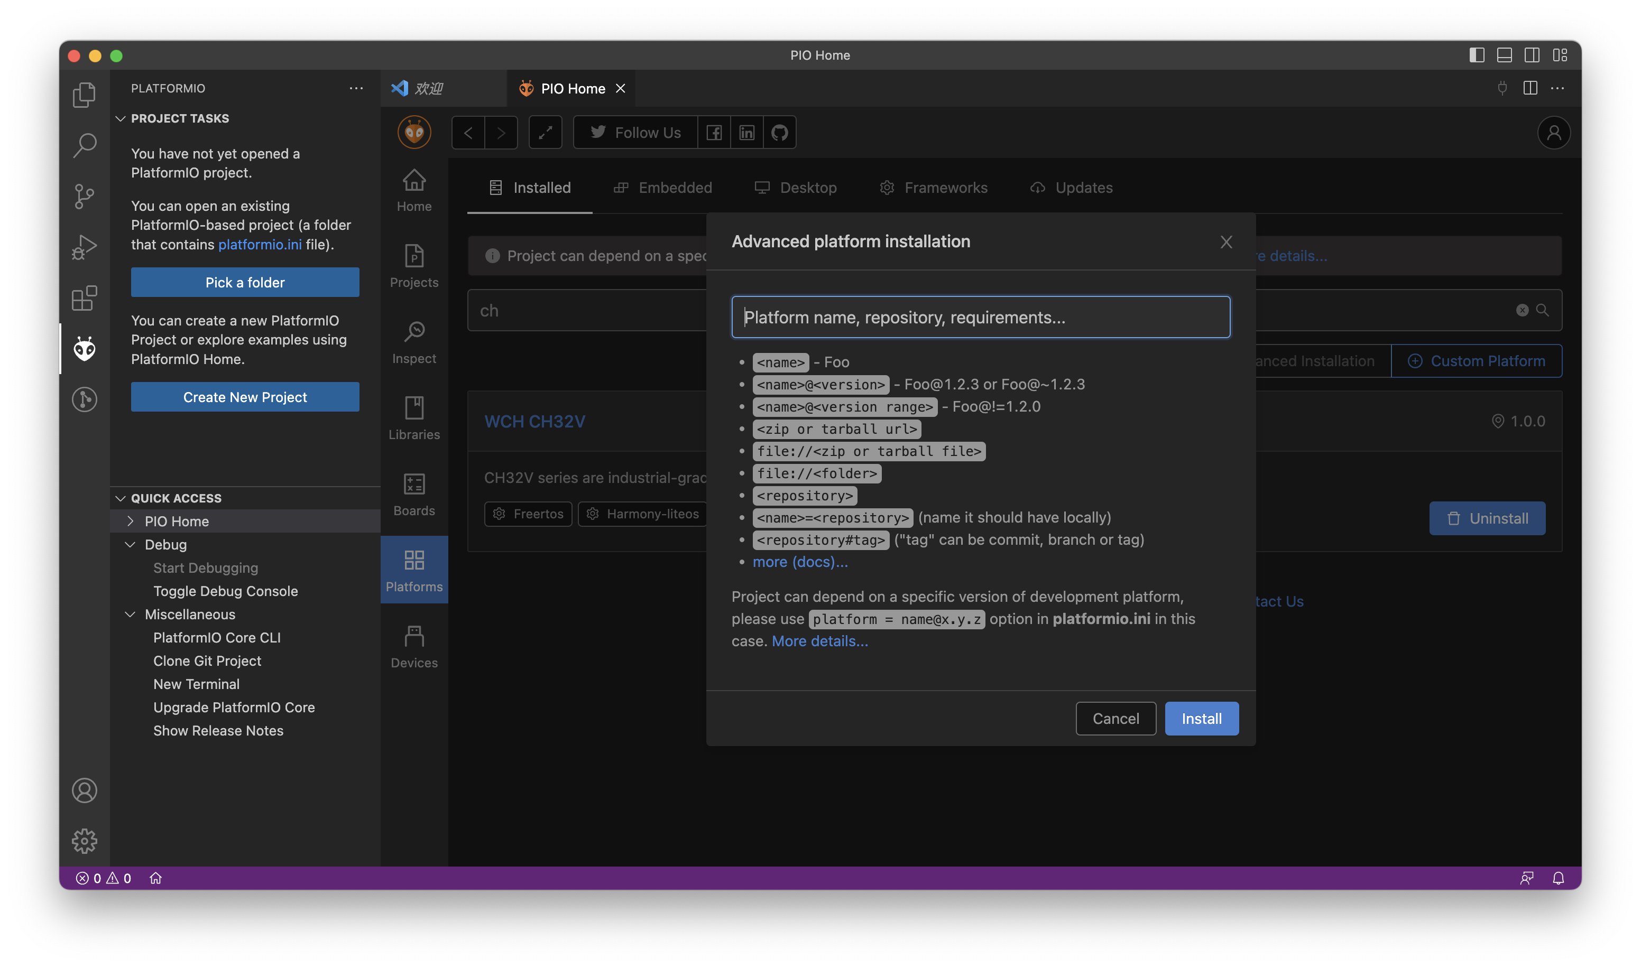Open the Manage settings gear
The height and width of the screenshot is (968, 1641).
(x=84, y=841)
